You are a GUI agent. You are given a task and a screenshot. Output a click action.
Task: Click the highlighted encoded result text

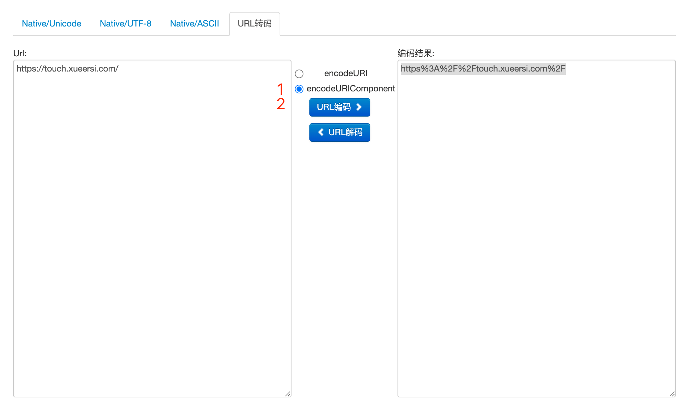click(x=483, y=69)
